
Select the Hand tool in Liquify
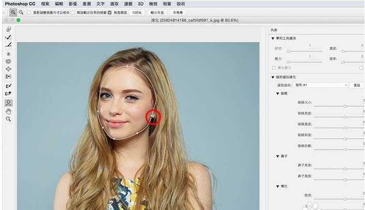click(9, 111)
